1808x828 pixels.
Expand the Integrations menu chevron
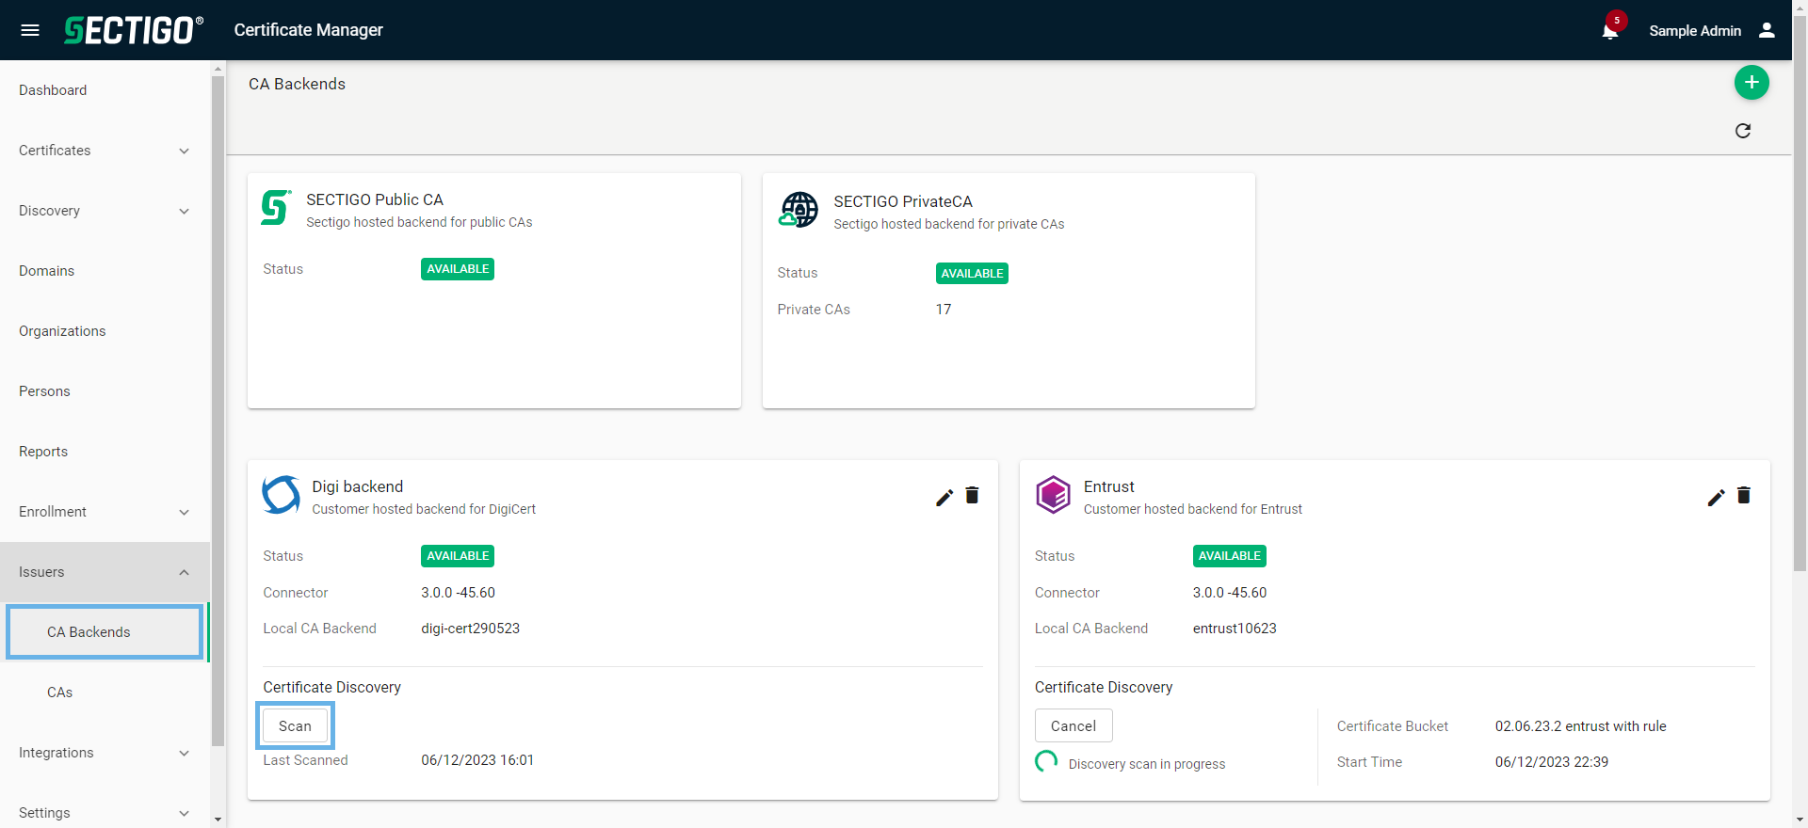185,753
